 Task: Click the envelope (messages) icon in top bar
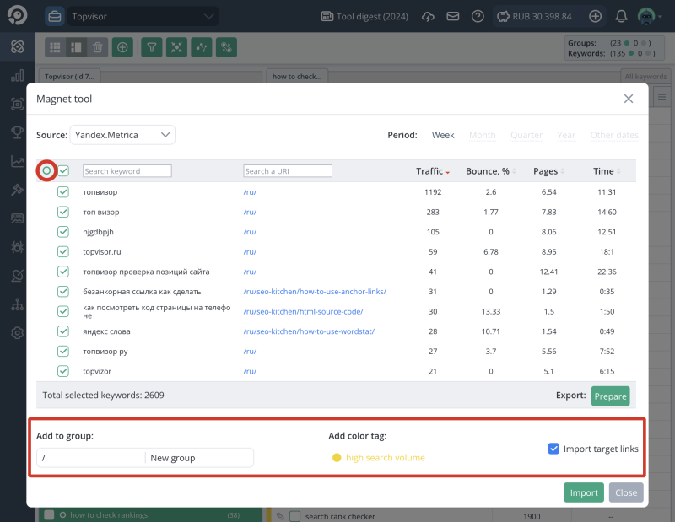pyautogui.click(x=451, y=15)
